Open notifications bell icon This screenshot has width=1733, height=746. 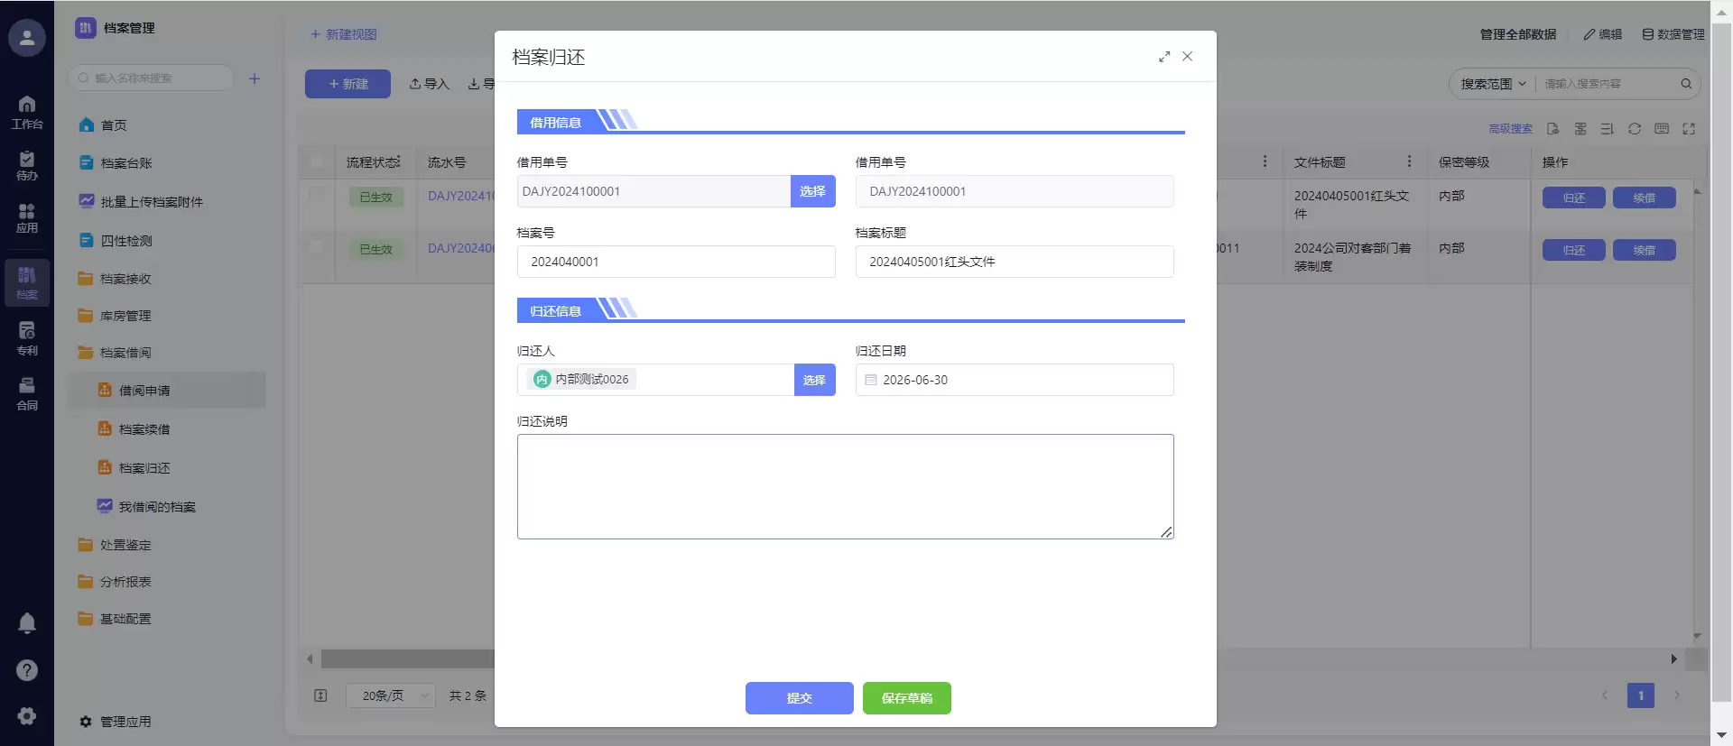(27, 622)
